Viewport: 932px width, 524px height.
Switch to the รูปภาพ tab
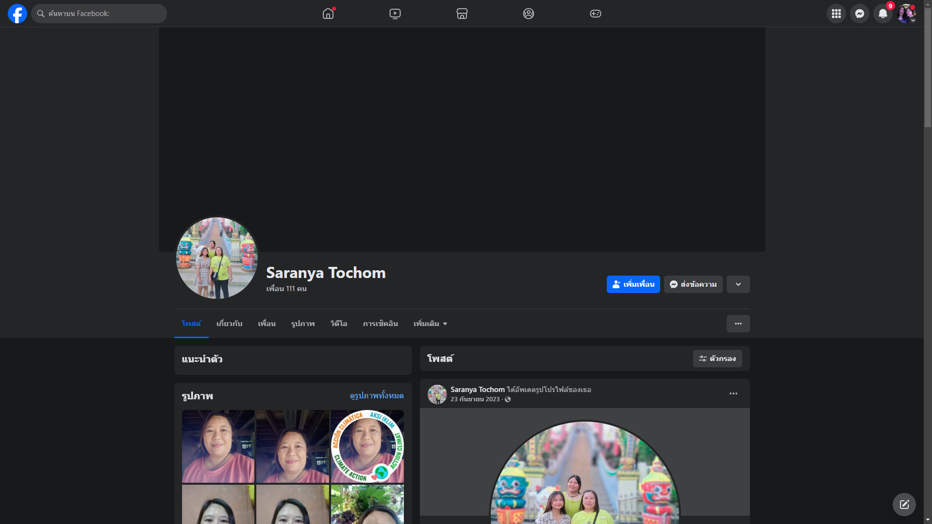pos(303,324)
